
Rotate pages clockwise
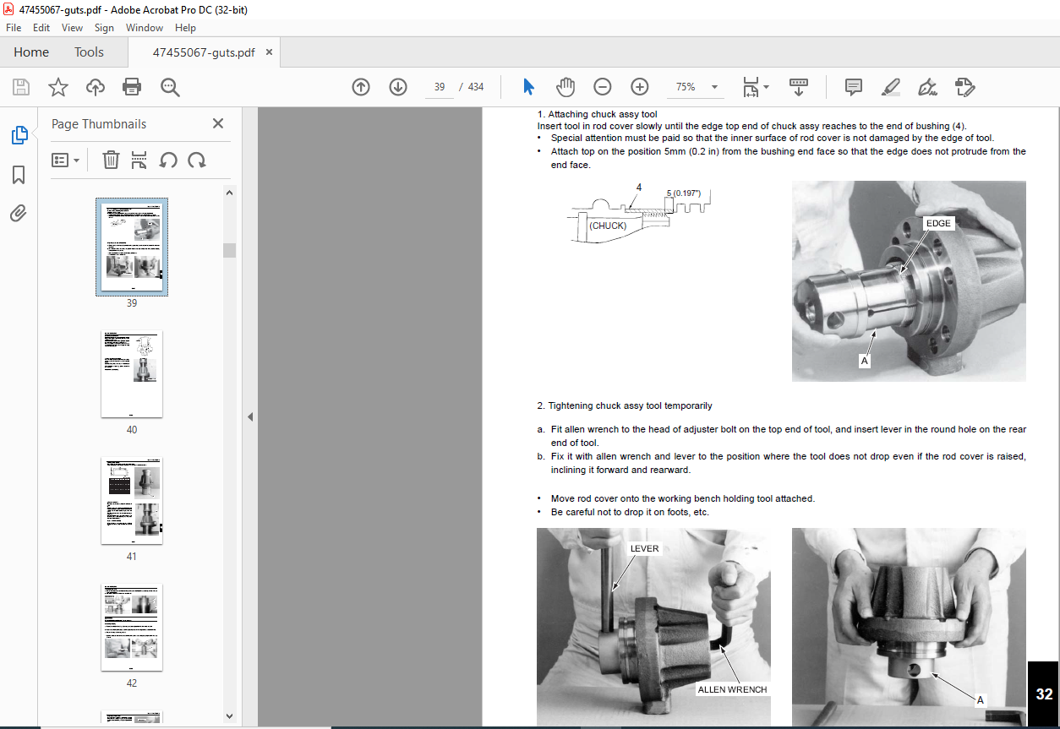coord(197,160)
